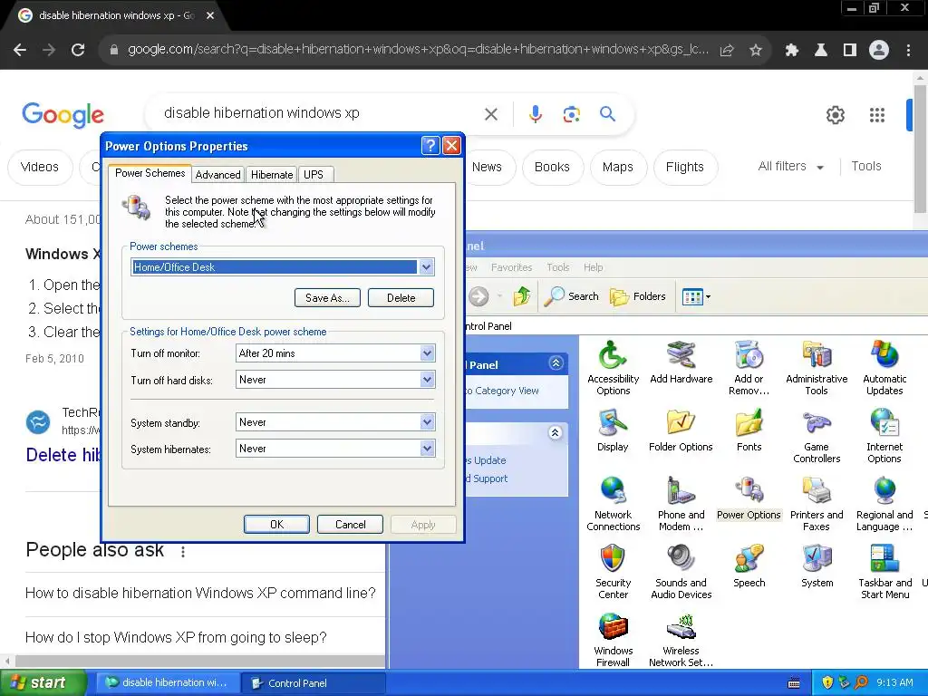The height and width of the screenshot is (696, 928).
Task: Click Folders button in Control Panel toolbar
Action: click(637, 296)
